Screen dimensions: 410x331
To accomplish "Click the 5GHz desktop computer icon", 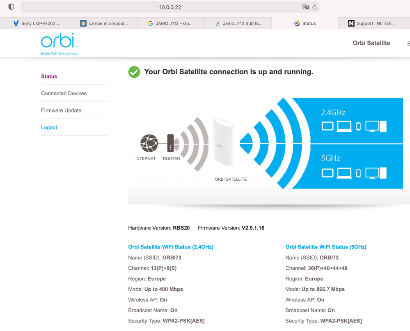I will [x=376, y=173].
